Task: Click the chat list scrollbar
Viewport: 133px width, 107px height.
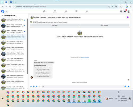Action: (x=27, y=47)
